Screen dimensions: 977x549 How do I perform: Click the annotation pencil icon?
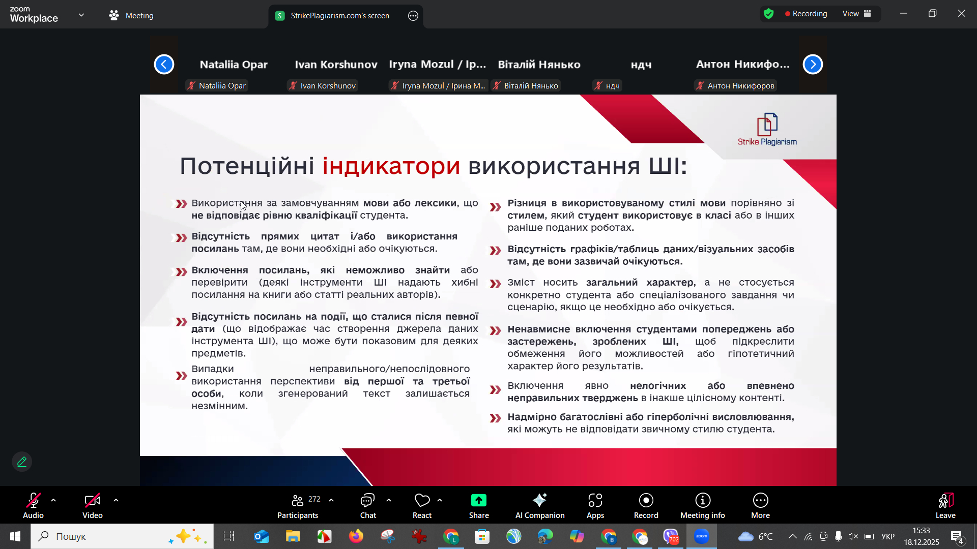pos(22,462)
